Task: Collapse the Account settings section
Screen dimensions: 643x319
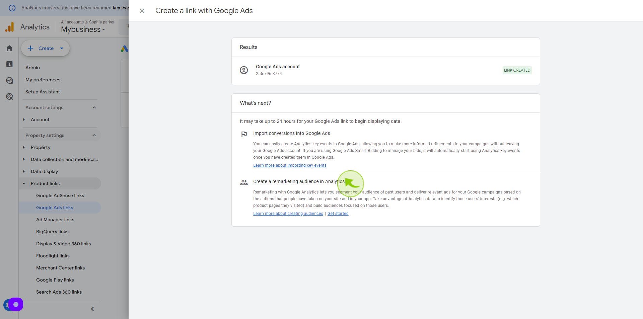Action: [94, 107]
